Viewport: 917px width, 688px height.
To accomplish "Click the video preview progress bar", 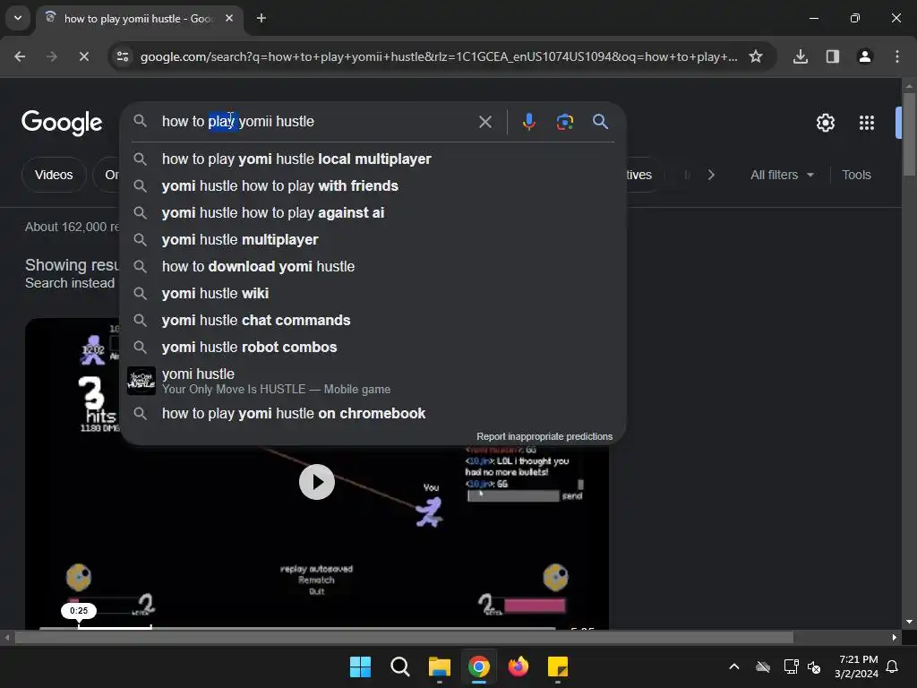I will coord(297,628).
